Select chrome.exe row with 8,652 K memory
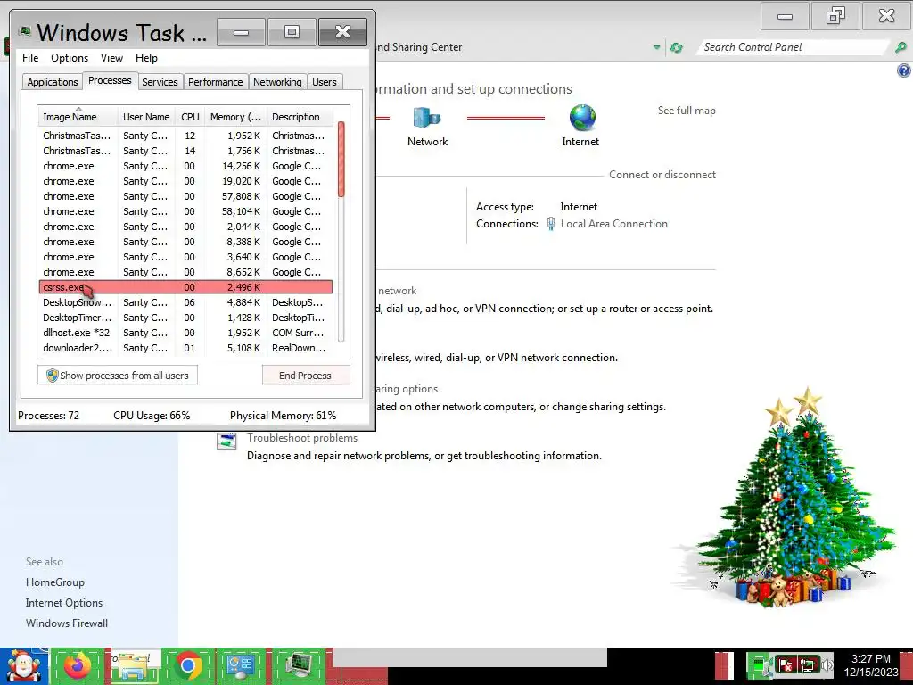This screenshot has height=685, width=913. (185, 272)
